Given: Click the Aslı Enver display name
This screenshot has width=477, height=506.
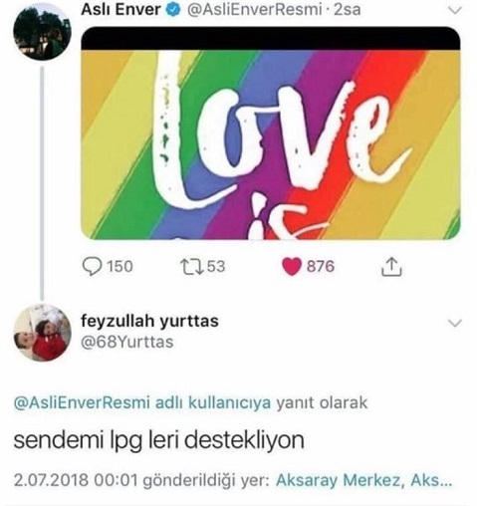Looking at the screenshot, I should click(121, 10).
